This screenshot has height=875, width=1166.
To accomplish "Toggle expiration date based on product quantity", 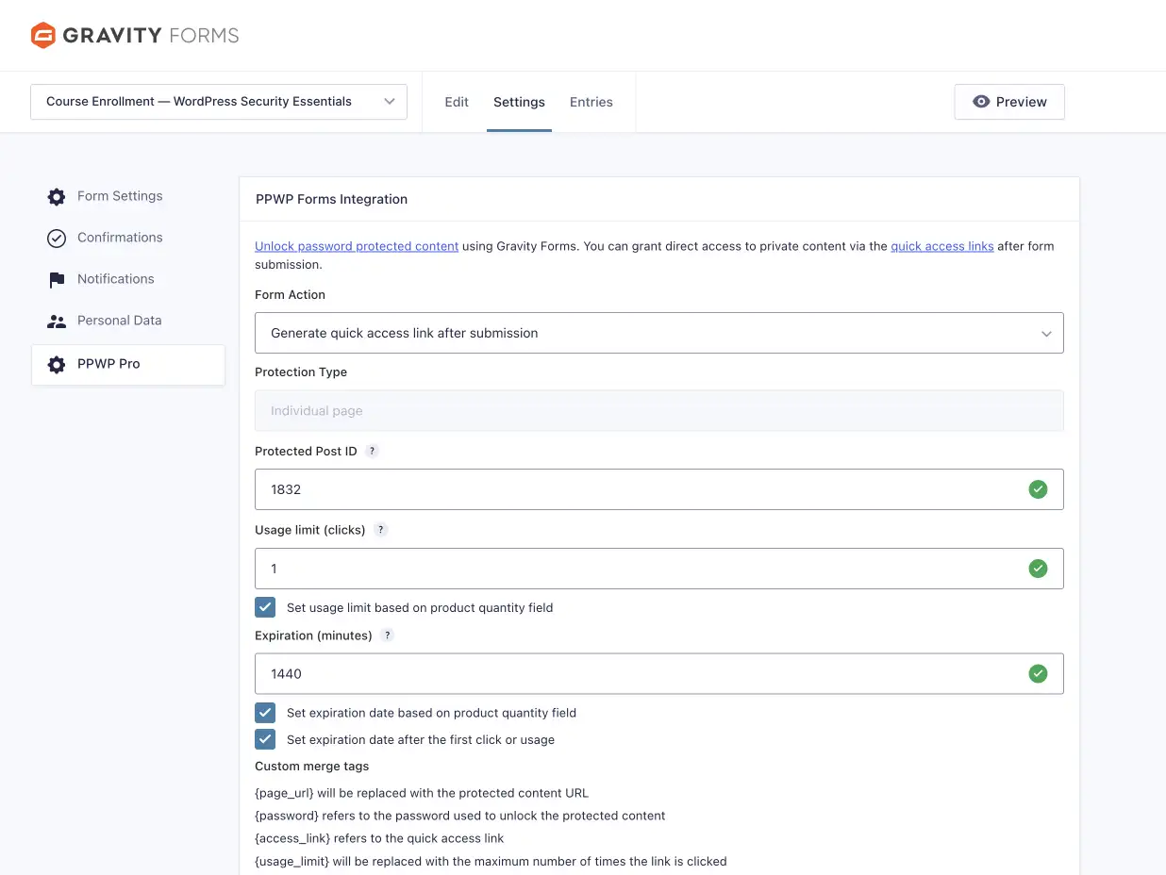I will point(265,713).
